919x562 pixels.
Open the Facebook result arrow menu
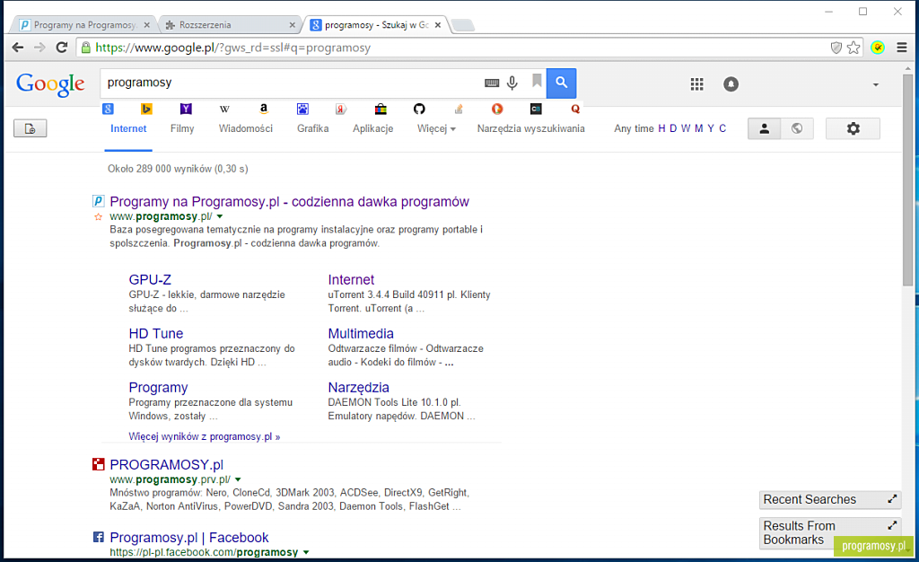tap(305, 552)
